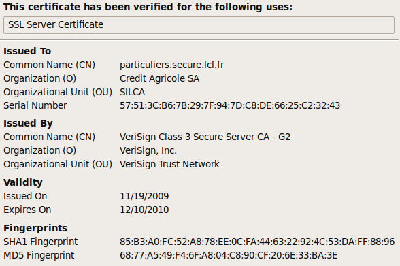Click the Expires On label
Viewport: 400px width, 266px height.
click(x=27, y=210)
